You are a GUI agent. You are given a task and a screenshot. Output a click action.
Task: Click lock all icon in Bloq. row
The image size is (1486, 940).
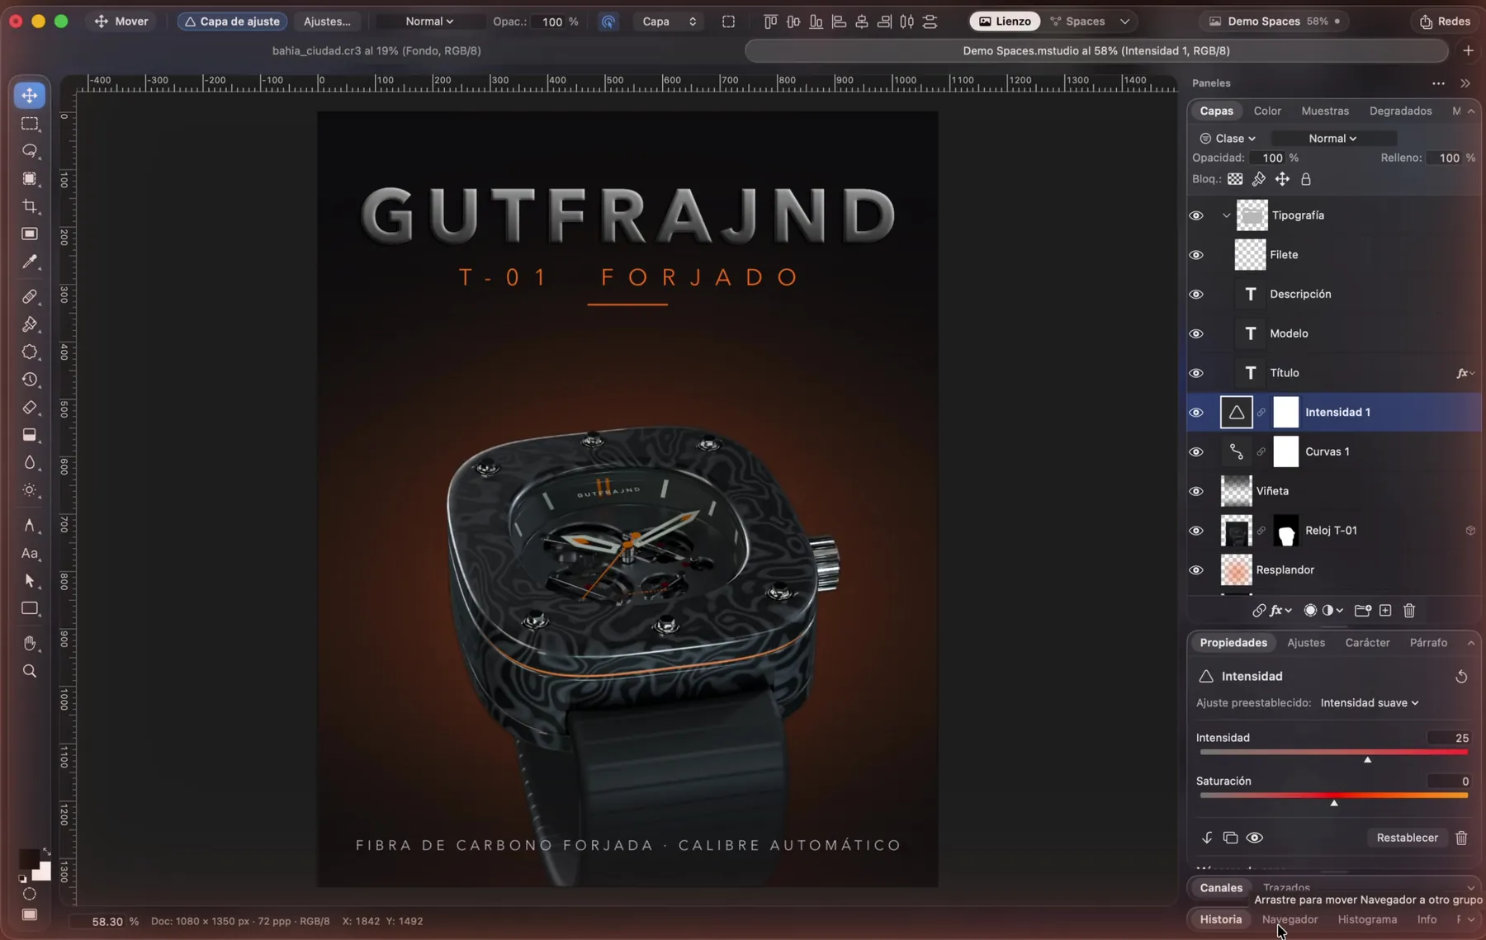tap(1306, 179)
